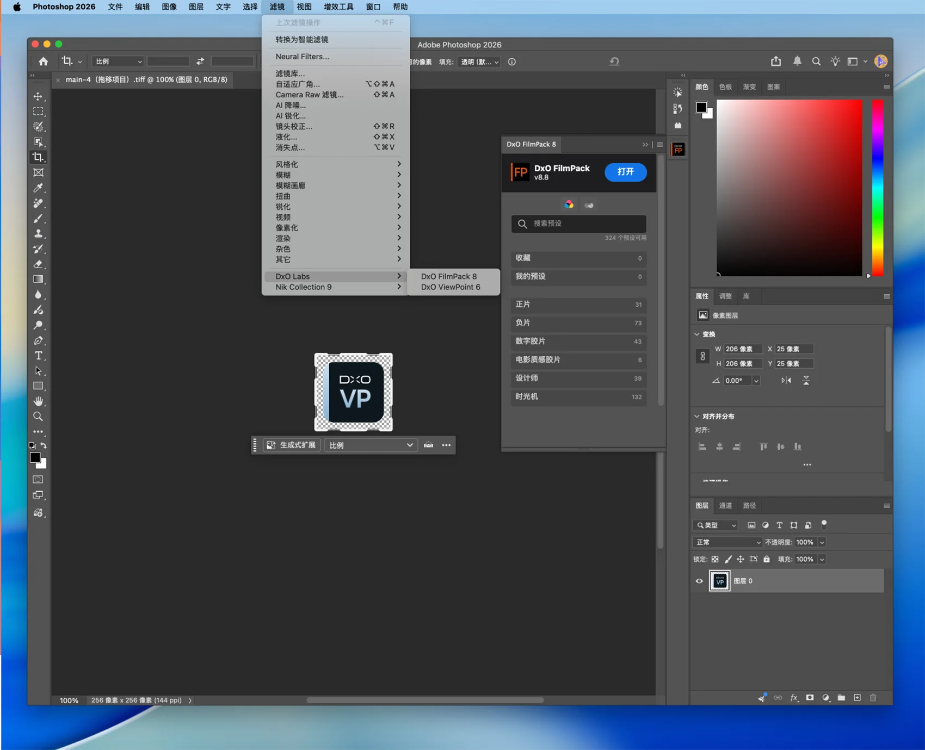
Task: Add a layer style with fx icon
Action: (794, 698)
